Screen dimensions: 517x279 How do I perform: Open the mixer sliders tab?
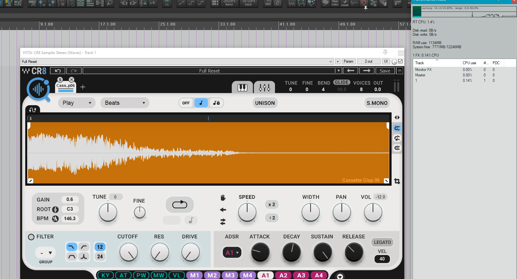[264, 87]
